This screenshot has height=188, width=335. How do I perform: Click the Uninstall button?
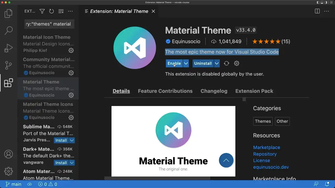(x=203, y=63)
